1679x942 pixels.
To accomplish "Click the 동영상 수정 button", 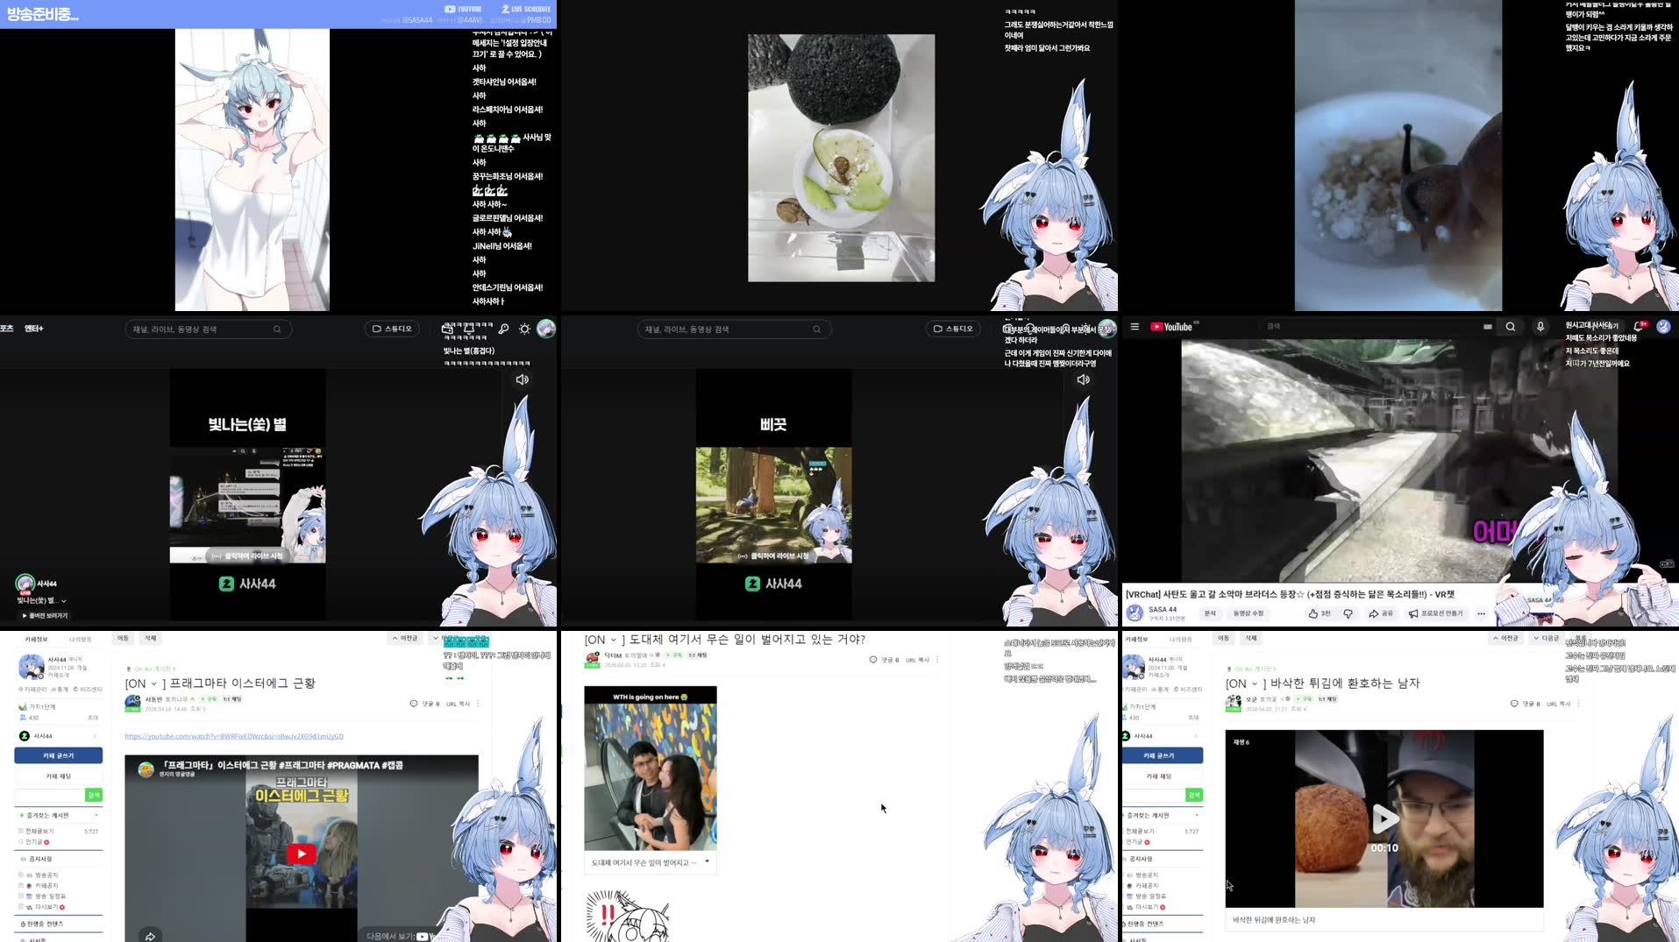I will tap(1249, 613).
